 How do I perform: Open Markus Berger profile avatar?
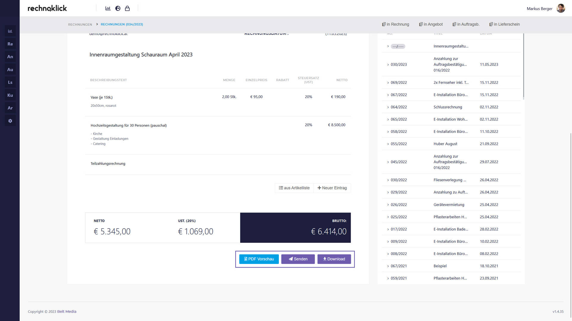[x=561, y=8]
